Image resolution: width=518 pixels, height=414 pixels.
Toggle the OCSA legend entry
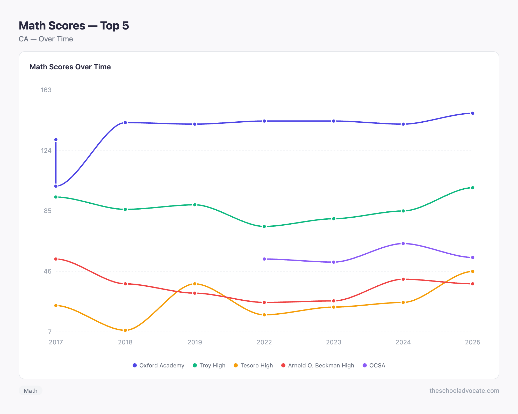click(374, 365)
